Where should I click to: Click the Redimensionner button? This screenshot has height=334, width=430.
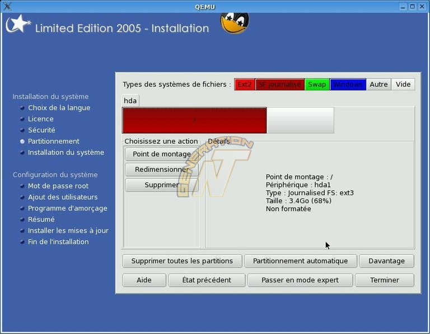tap(162, 170)
